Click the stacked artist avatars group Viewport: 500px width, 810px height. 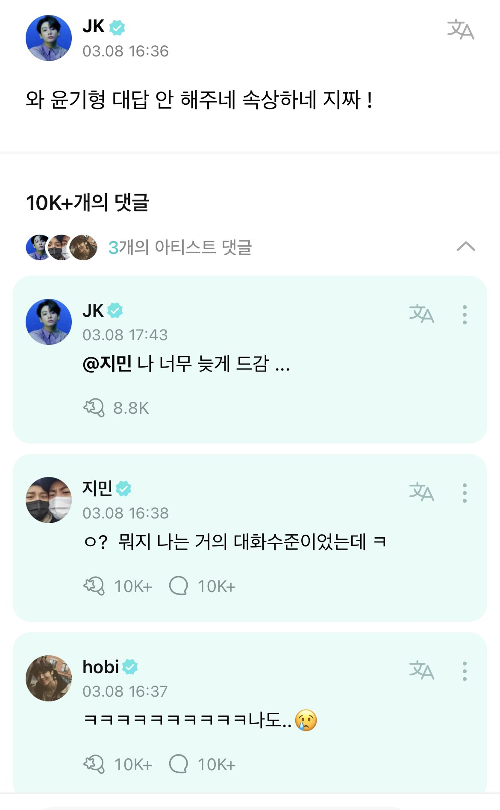[61, 247]
